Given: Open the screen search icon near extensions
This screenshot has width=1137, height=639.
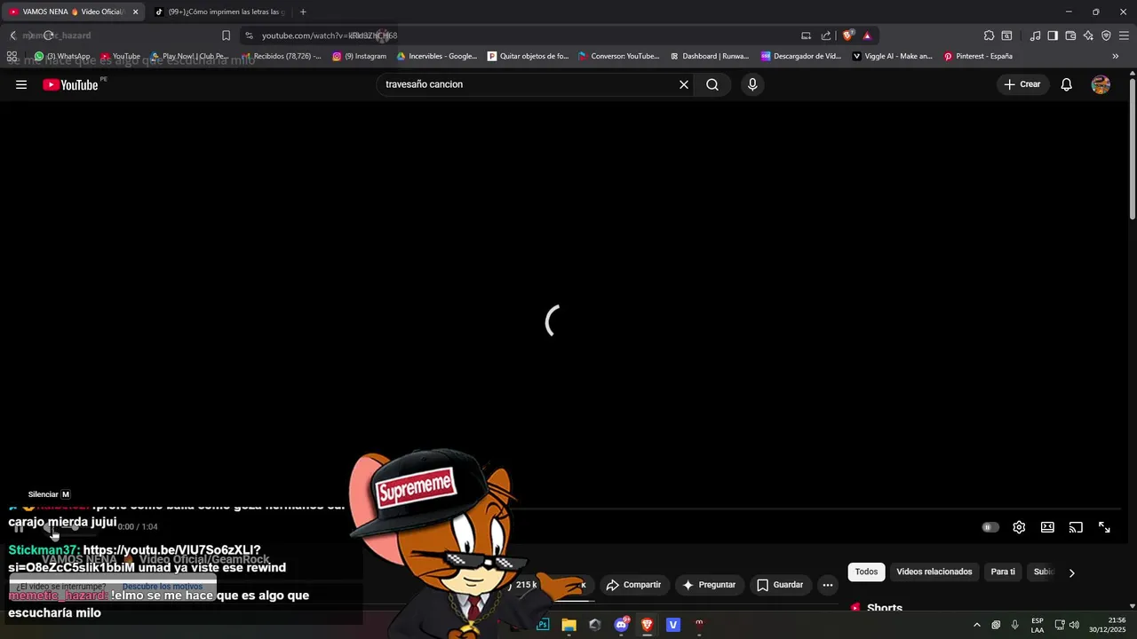Looking at the screenshot, I should 1006,35.
